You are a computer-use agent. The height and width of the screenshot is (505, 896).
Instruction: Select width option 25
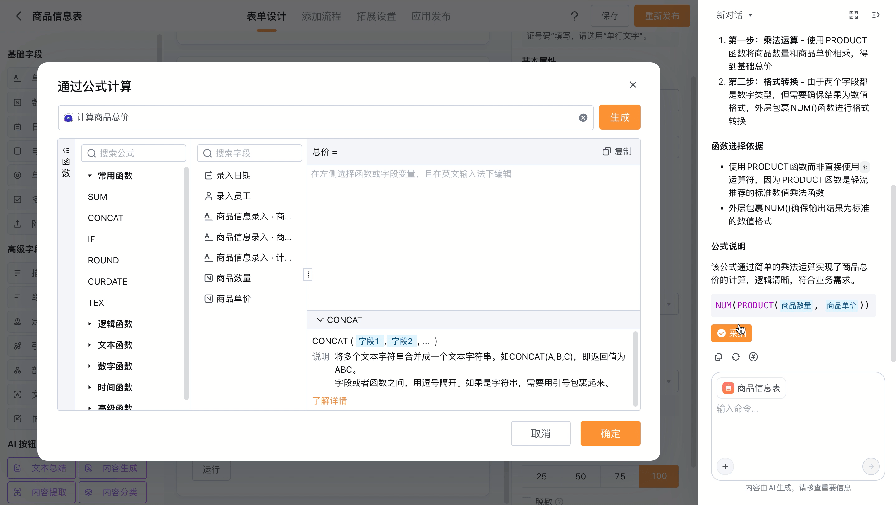point(541,476)
